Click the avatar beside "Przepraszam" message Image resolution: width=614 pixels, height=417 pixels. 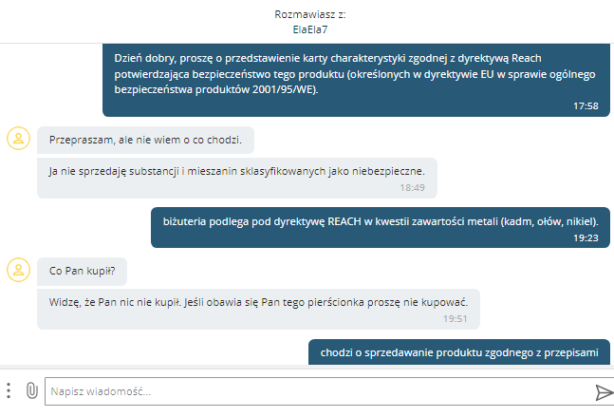tap(17, 138)
